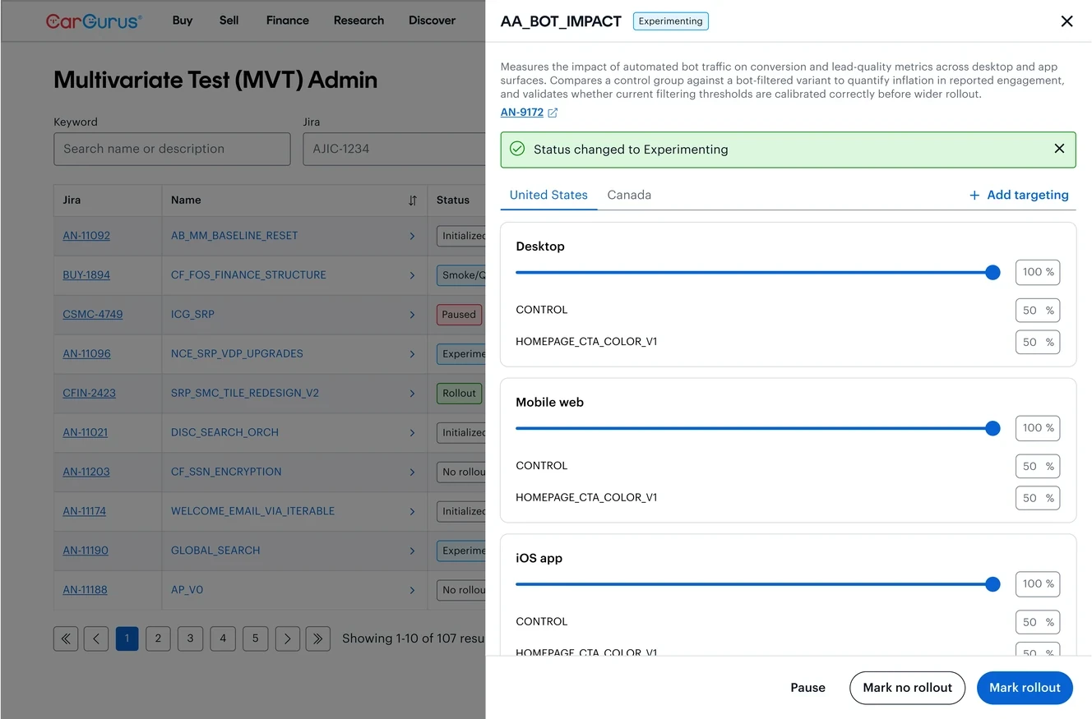The image size is (1092, 719).
Task: Open the AN-9172 external link icon
Action: click(553, 113)
